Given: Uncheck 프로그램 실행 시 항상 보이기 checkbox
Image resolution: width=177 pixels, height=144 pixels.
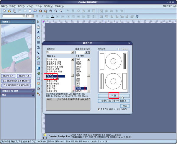Looking at the screenshot, I should tap(99, 109).
